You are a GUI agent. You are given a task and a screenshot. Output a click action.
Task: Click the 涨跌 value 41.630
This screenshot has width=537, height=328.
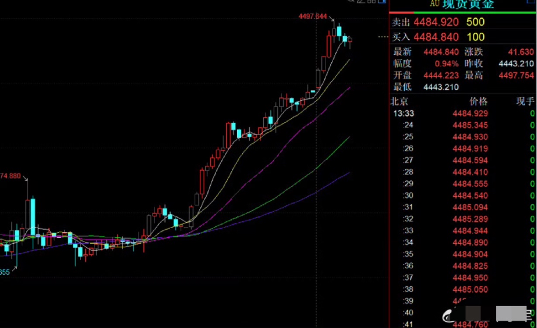point(521,52)
